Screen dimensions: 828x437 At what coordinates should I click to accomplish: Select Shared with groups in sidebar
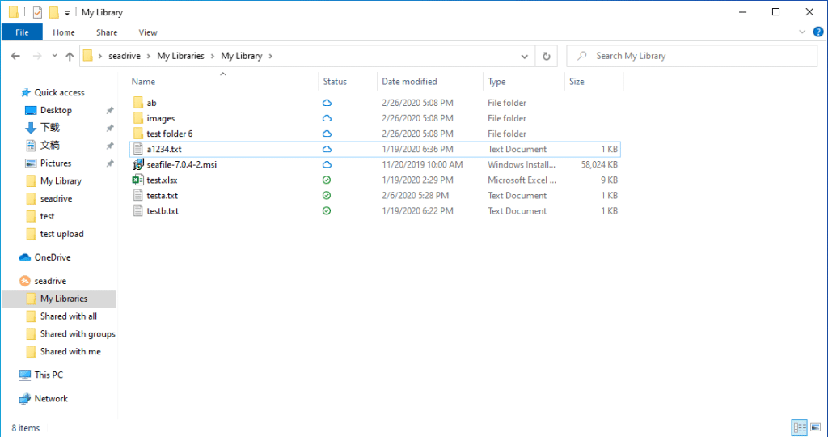click(x=78, y=334)
